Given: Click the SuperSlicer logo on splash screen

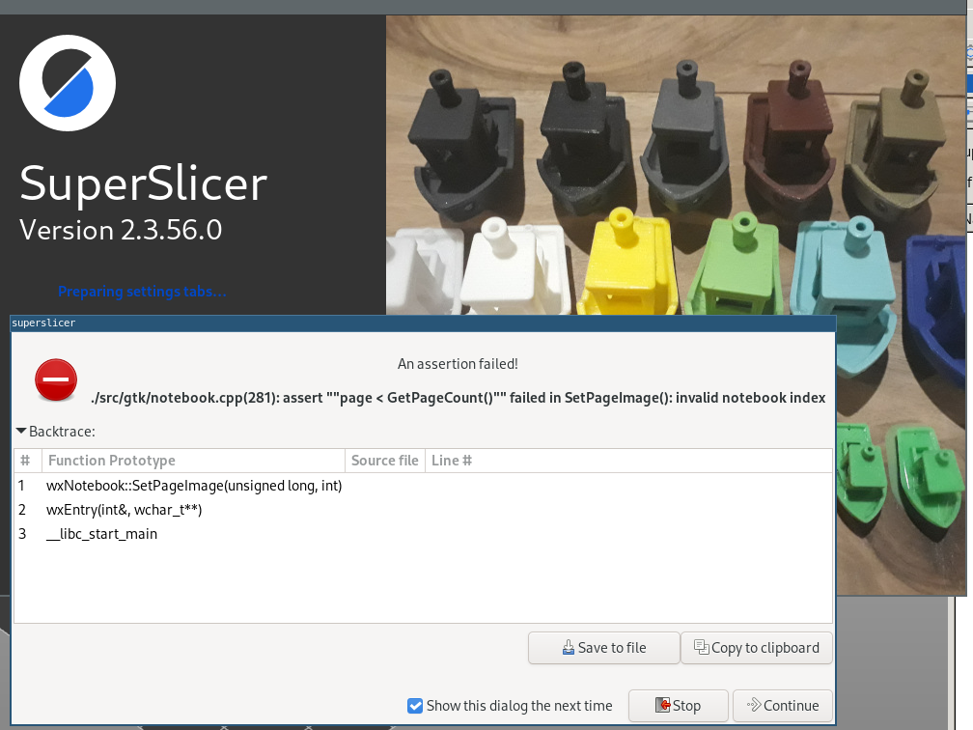Looking at the screenshot, I should point(68,83).
